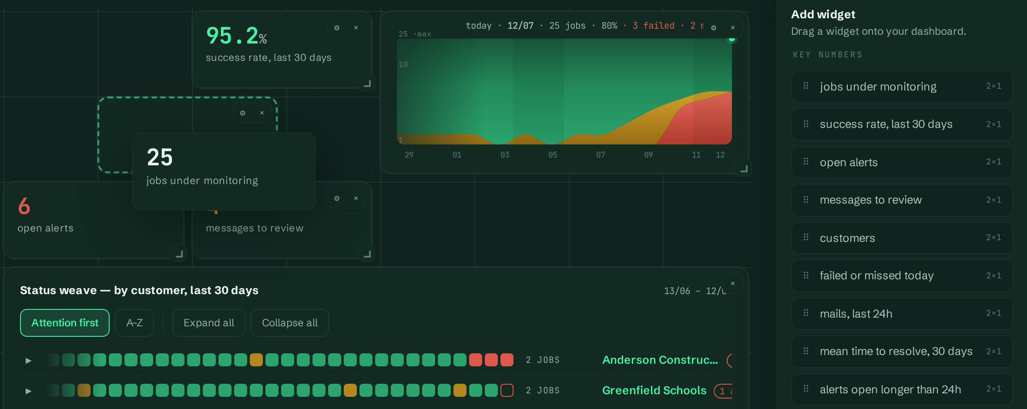Select jobs under monitoring in Add widget list
The image size is (1027, 409).
902,87
